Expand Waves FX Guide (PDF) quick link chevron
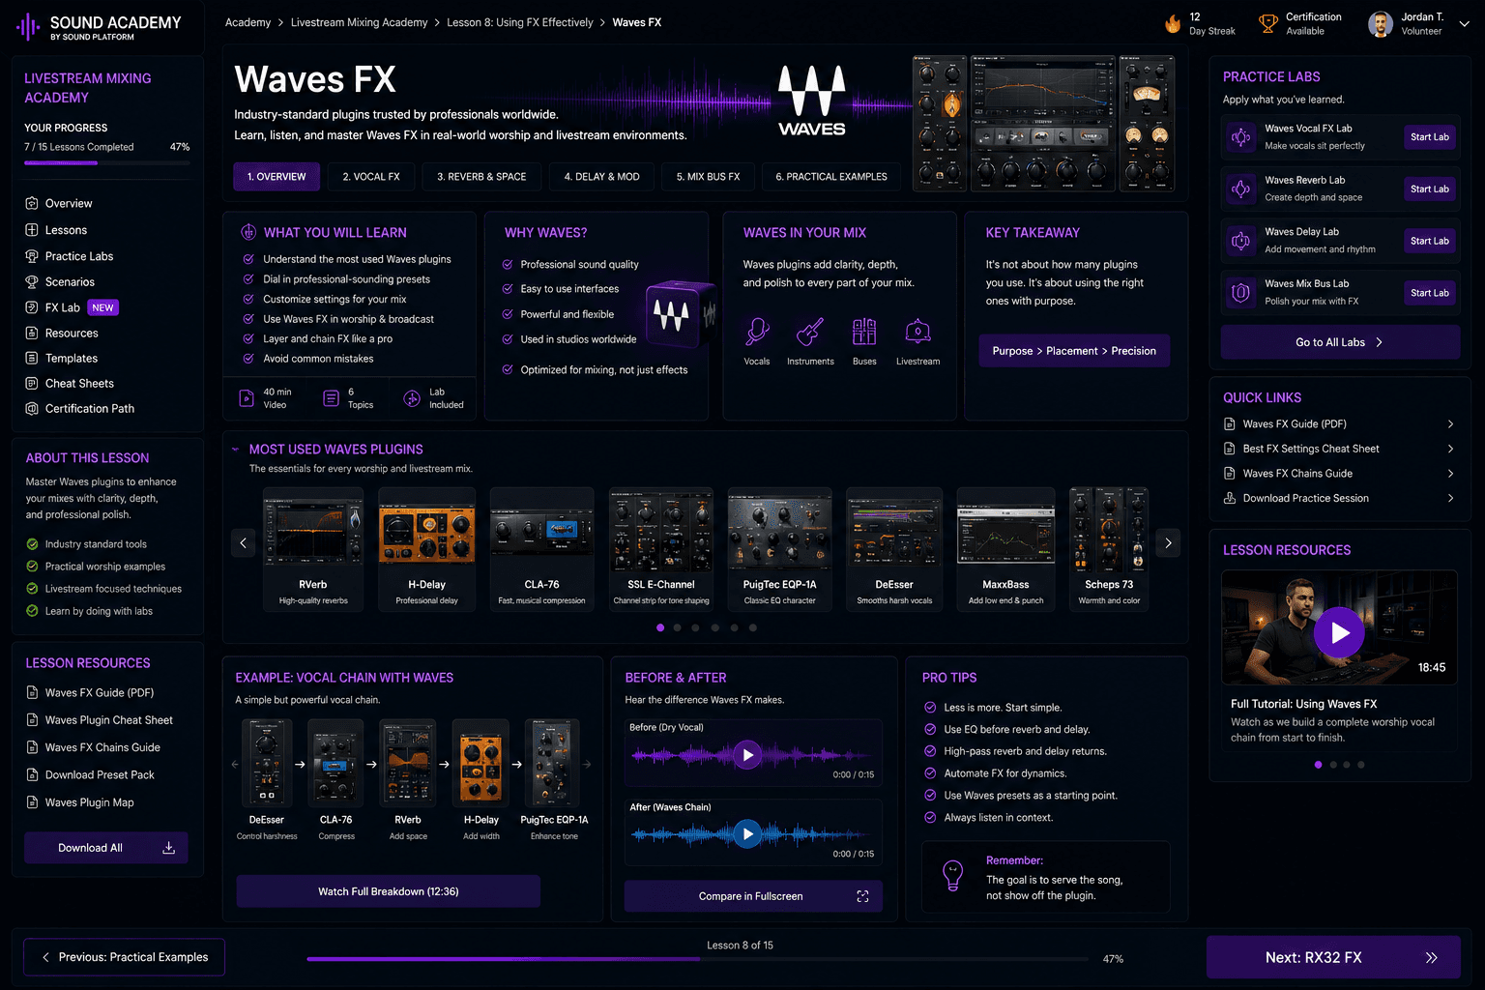This screenshot has width=1485, height=990. pyautogui.click(x=1450, y=424)
